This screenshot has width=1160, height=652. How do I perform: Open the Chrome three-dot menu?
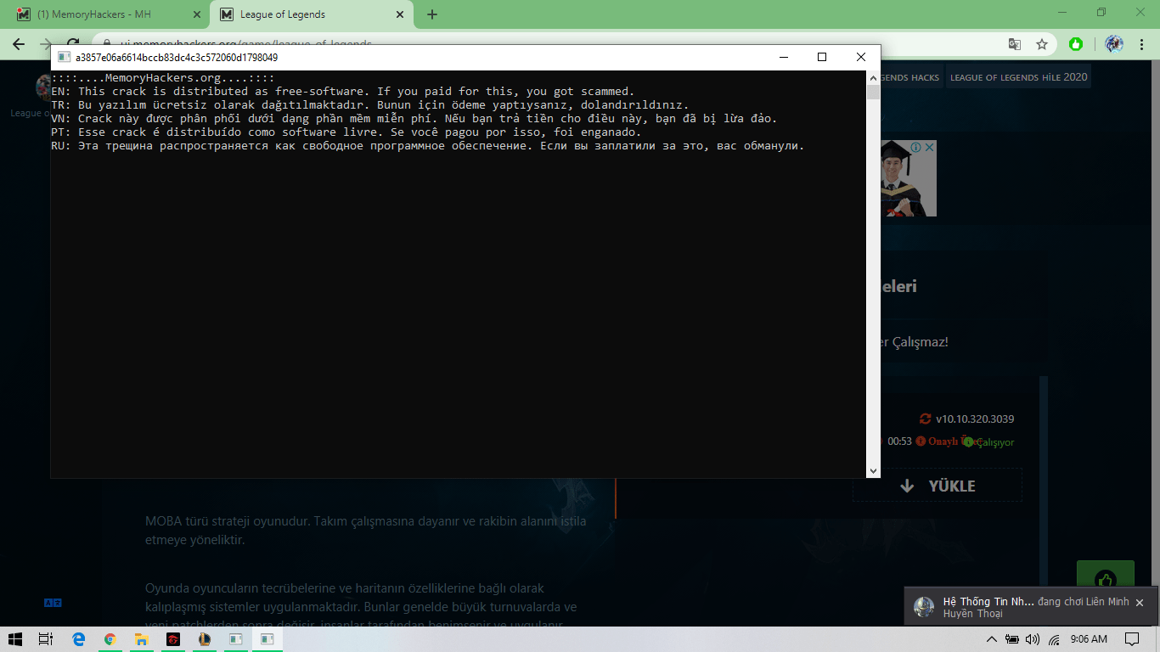[x=1142, y=44]
